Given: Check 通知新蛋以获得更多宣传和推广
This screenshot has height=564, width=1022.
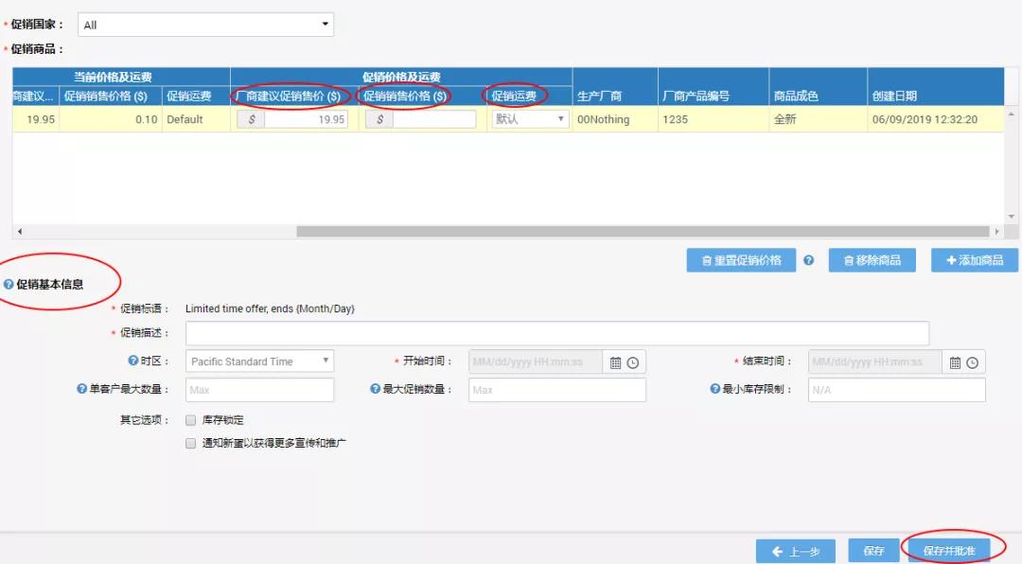Looking at the screenshot, I should 190,442.
